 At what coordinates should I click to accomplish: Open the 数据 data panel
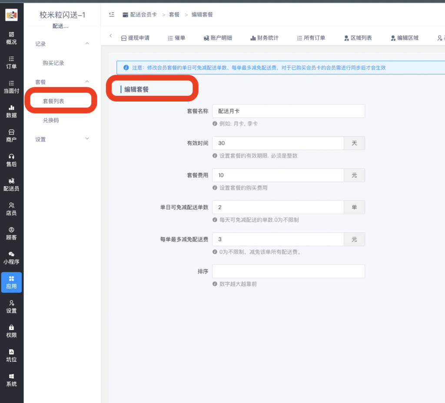11,111
